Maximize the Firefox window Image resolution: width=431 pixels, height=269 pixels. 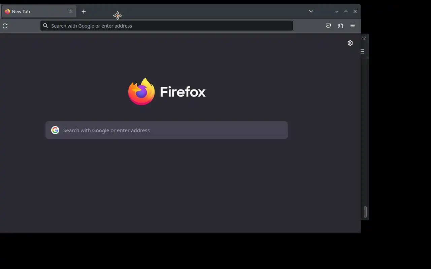(x=346, y=11)
